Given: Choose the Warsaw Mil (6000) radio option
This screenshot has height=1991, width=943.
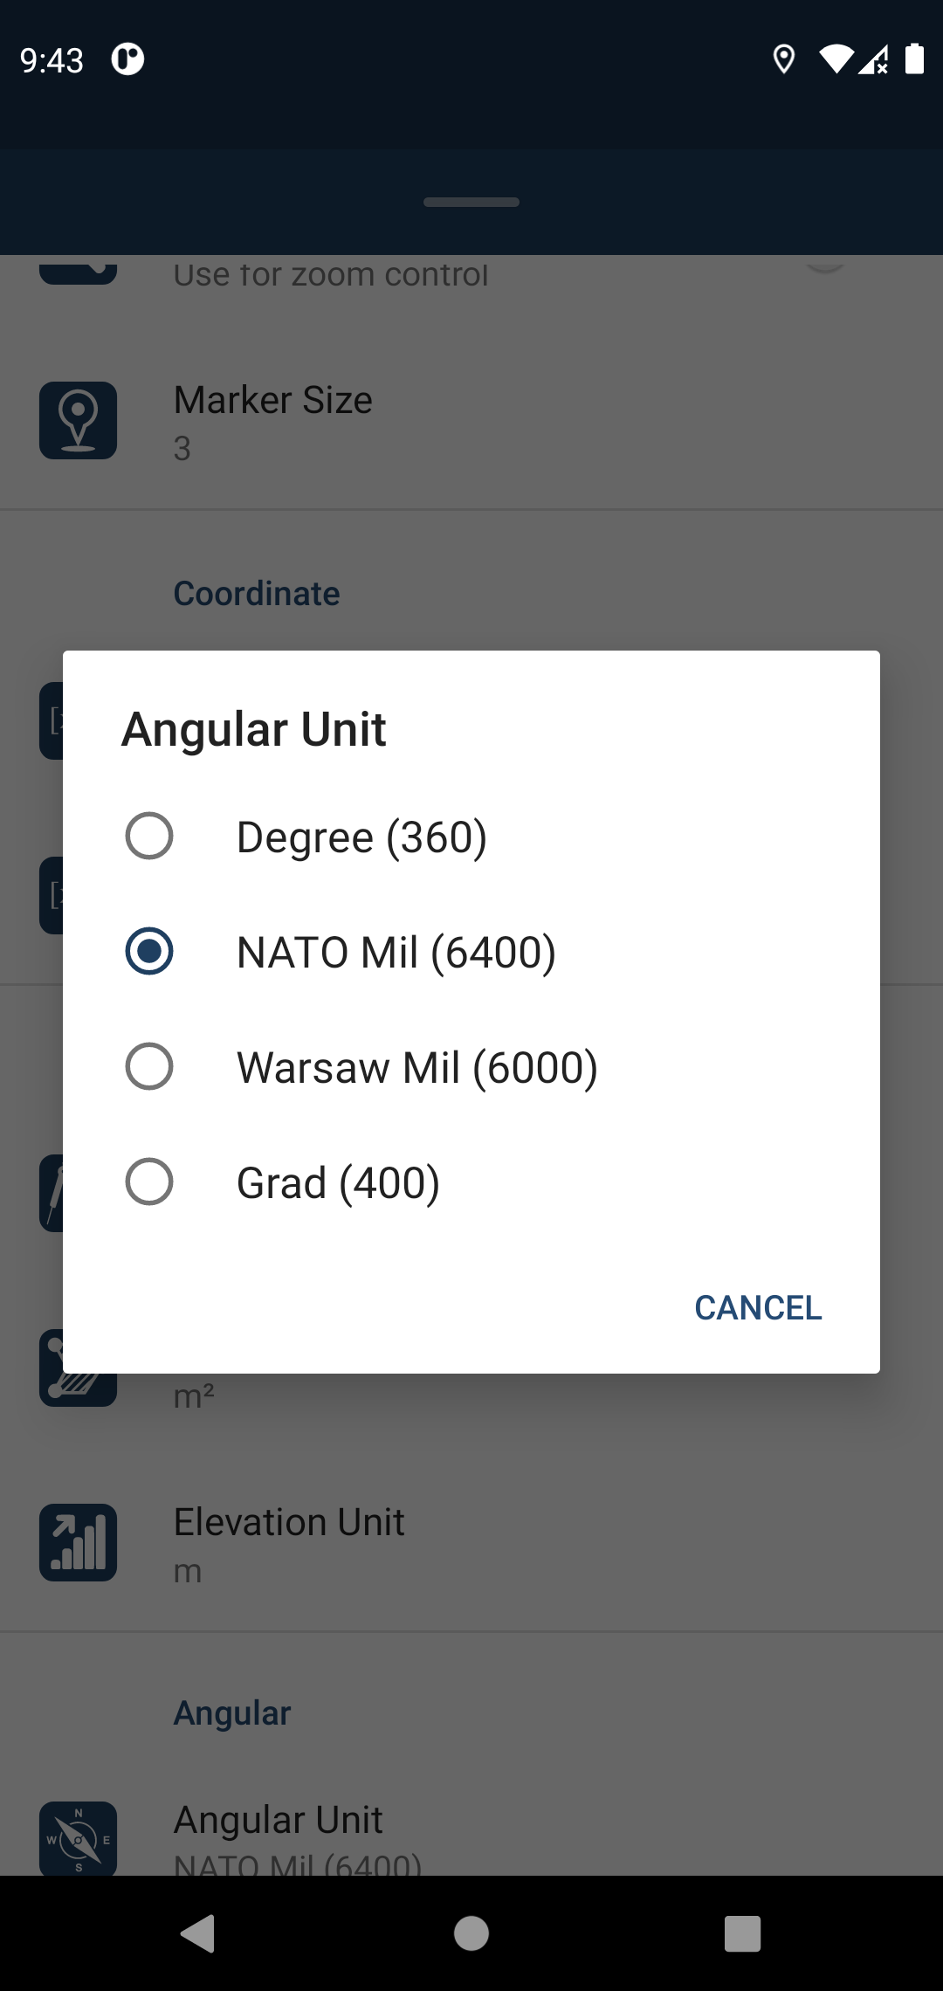Looking at the screenshot, I should 149,1067.
